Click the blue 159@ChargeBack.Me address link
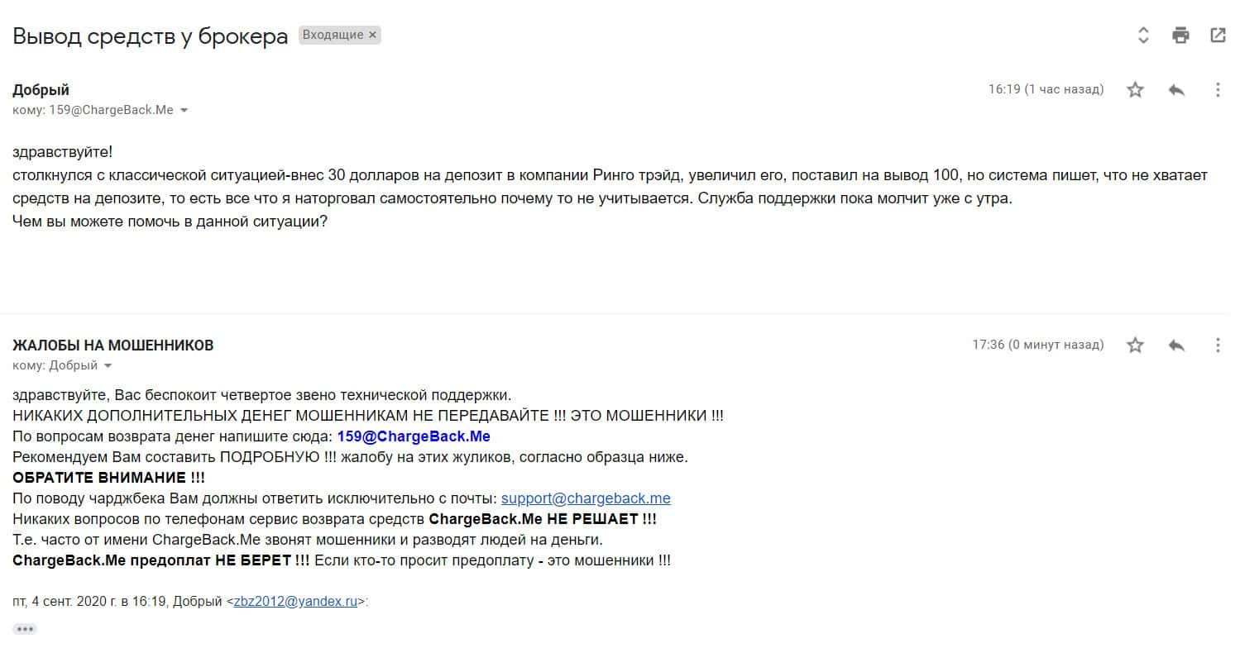Viewport: 1240px width, 672px height. click(x=414, y=436)
